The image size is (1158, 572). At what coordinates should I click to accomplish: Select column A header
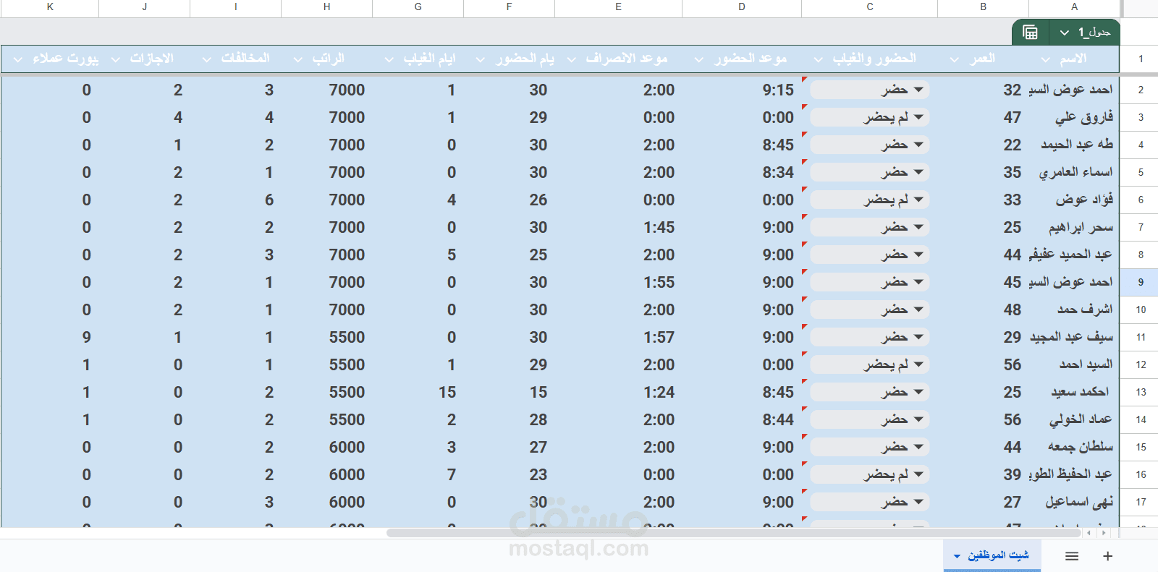[x=1074, y=7]
